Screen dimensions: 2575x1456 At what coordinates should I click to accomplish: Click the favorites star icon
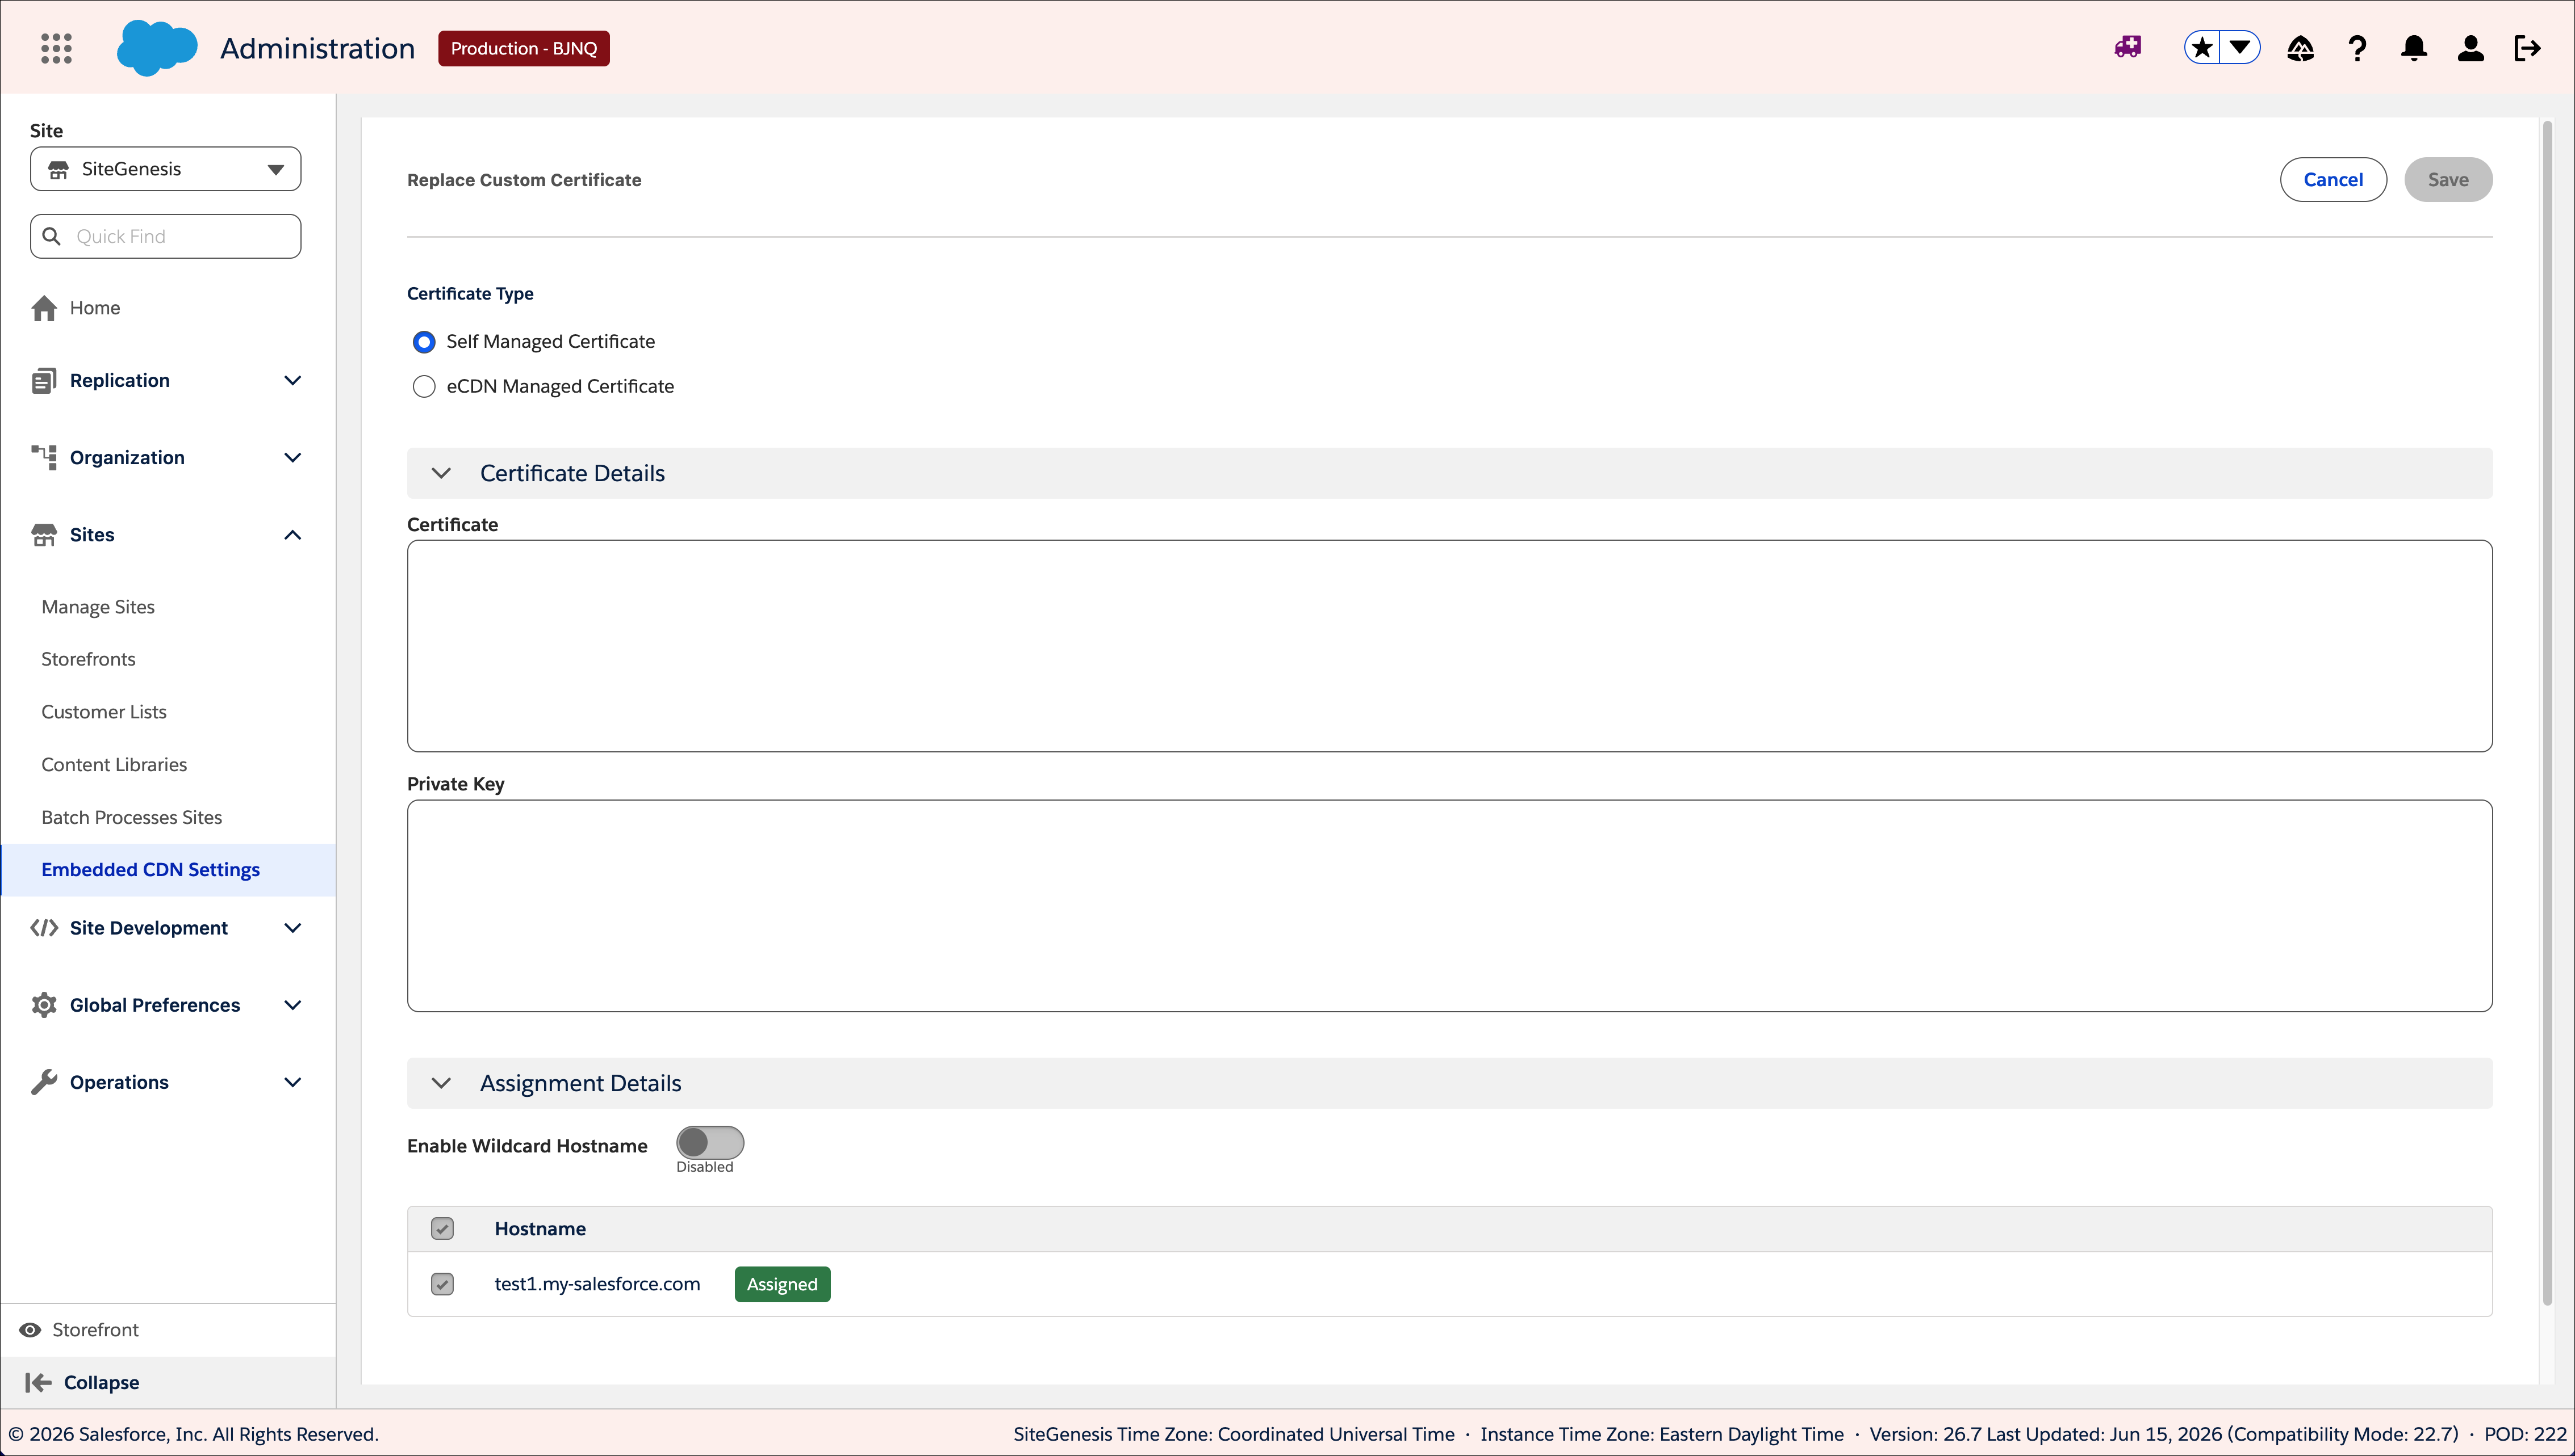coord(2202,47)
